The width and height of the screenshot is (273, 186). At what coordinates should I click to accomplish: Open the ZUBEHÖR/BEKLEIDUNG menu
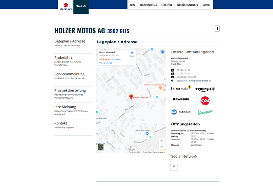[187, 5]
